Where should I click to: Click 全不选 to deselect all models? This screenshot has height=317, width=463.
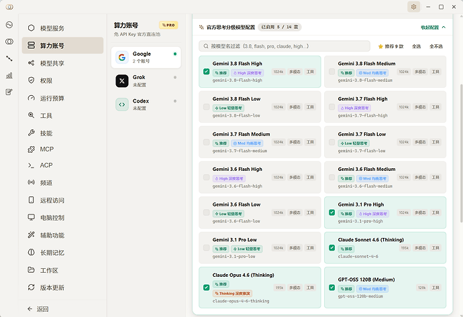pyautogui.click(x=436, y=46)
